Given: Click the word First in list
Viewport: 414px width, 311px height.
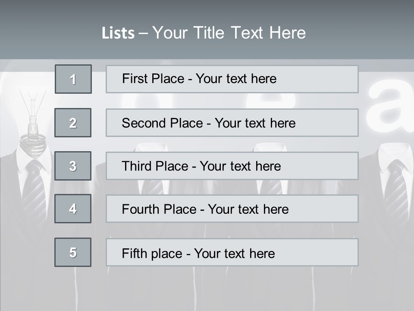Looking at the screenshot, I should (x=133, y=79).
